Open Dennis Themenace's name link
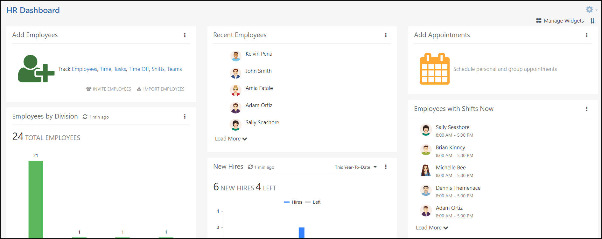 click(458, 188)
